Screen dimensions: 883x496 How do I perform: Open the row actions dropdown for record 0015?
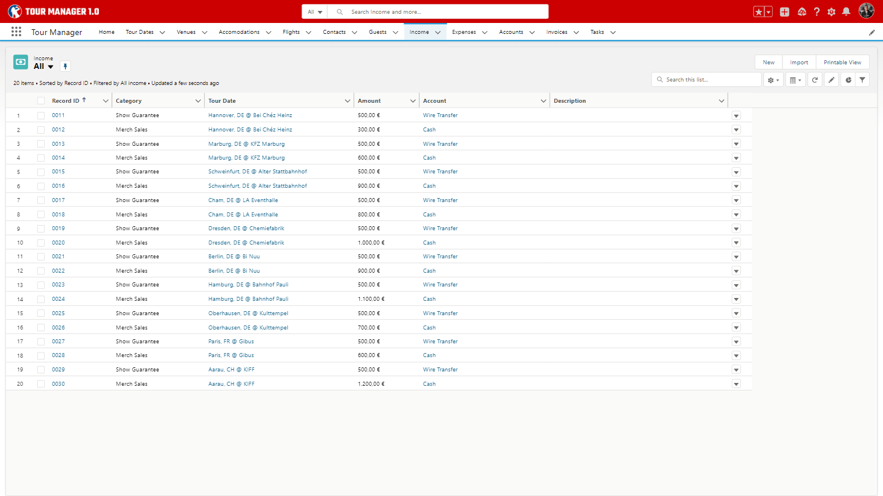pos(736,172)
